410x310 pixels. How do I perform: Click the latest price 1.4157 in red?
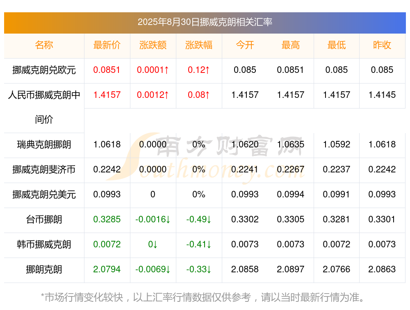[107, 95]
